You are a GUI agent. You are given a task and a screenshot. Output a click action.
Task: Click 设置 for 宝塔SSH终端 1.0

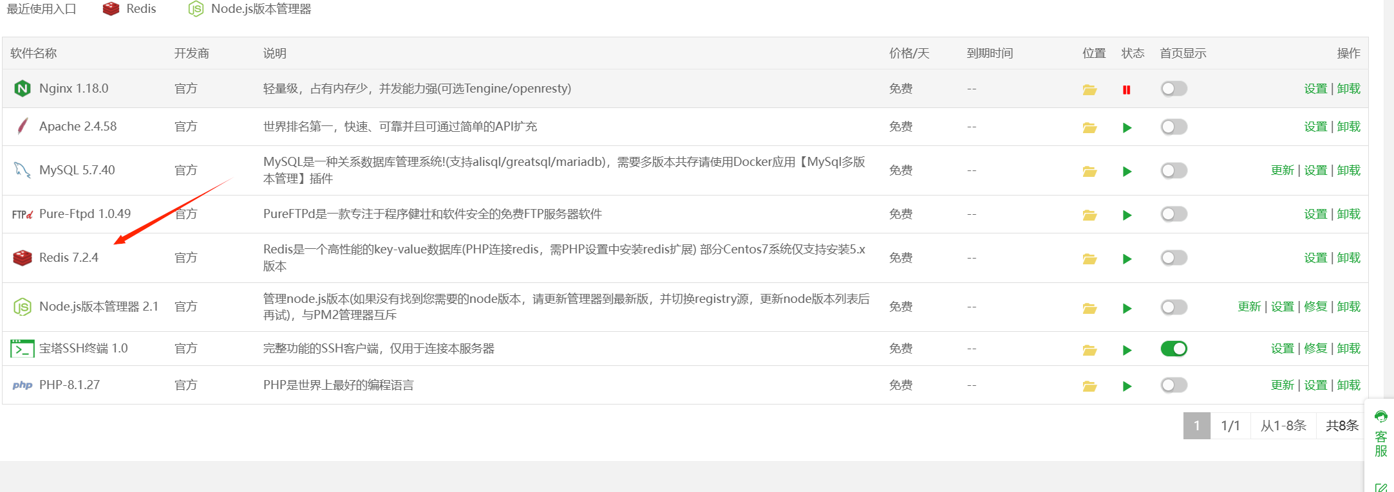1283,349
